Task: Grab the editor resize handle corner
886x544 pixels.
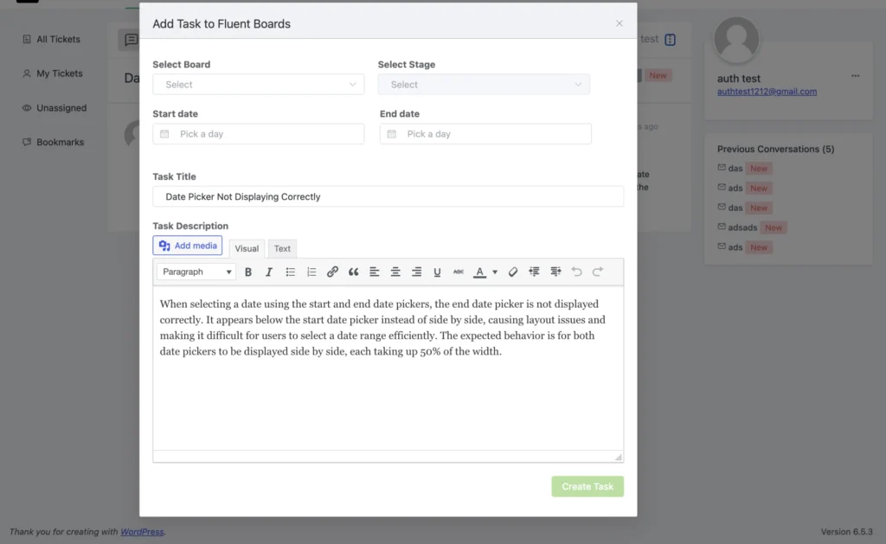Action: click(x=618, y=457)
